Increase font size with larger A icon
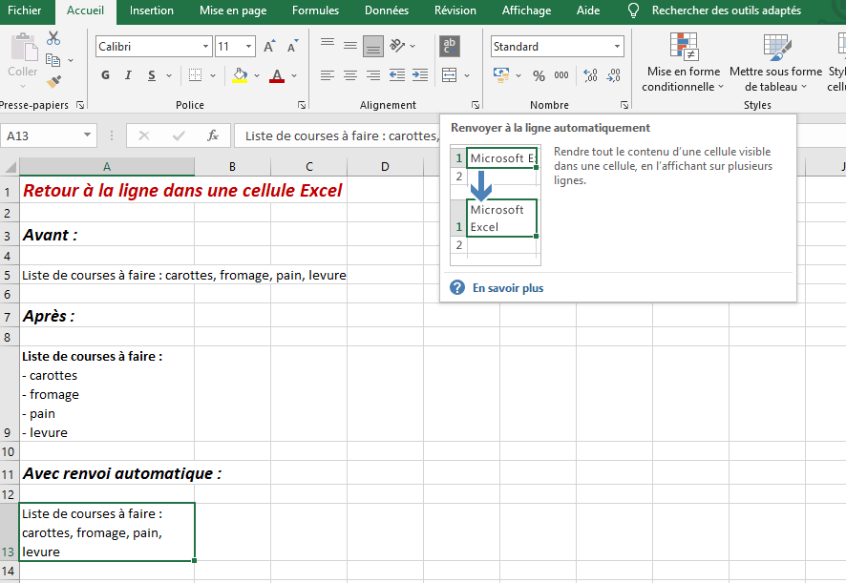 tap(269, 47)
